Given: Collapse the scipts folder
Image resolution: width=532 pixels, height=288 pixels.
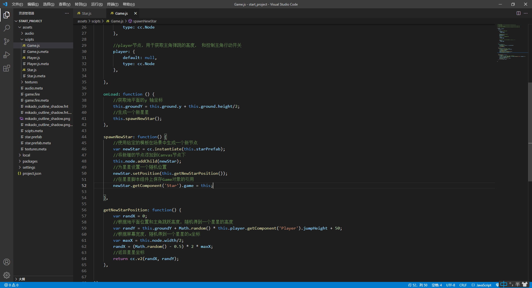Looking at the screenshot, I should [x=29, y=39].
